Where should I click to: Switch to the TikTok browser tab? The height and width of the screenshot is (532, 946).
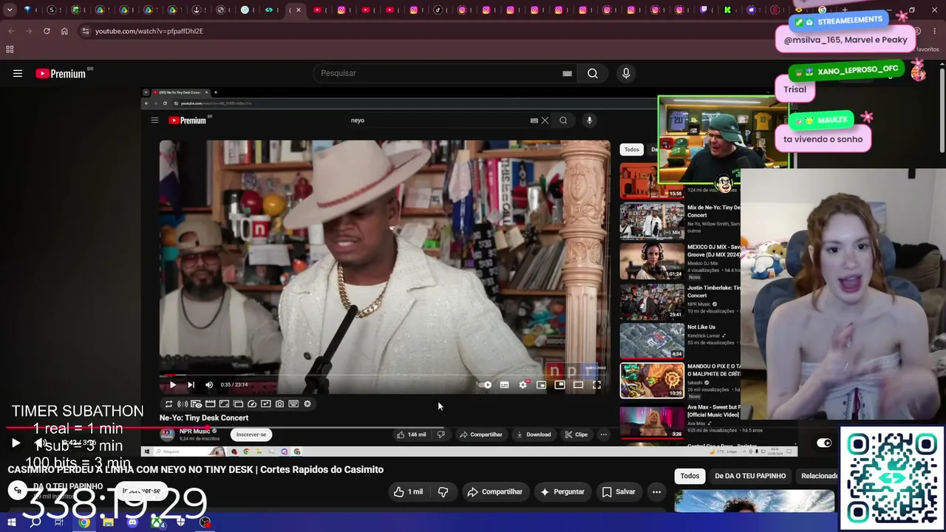tap(438, 10)
